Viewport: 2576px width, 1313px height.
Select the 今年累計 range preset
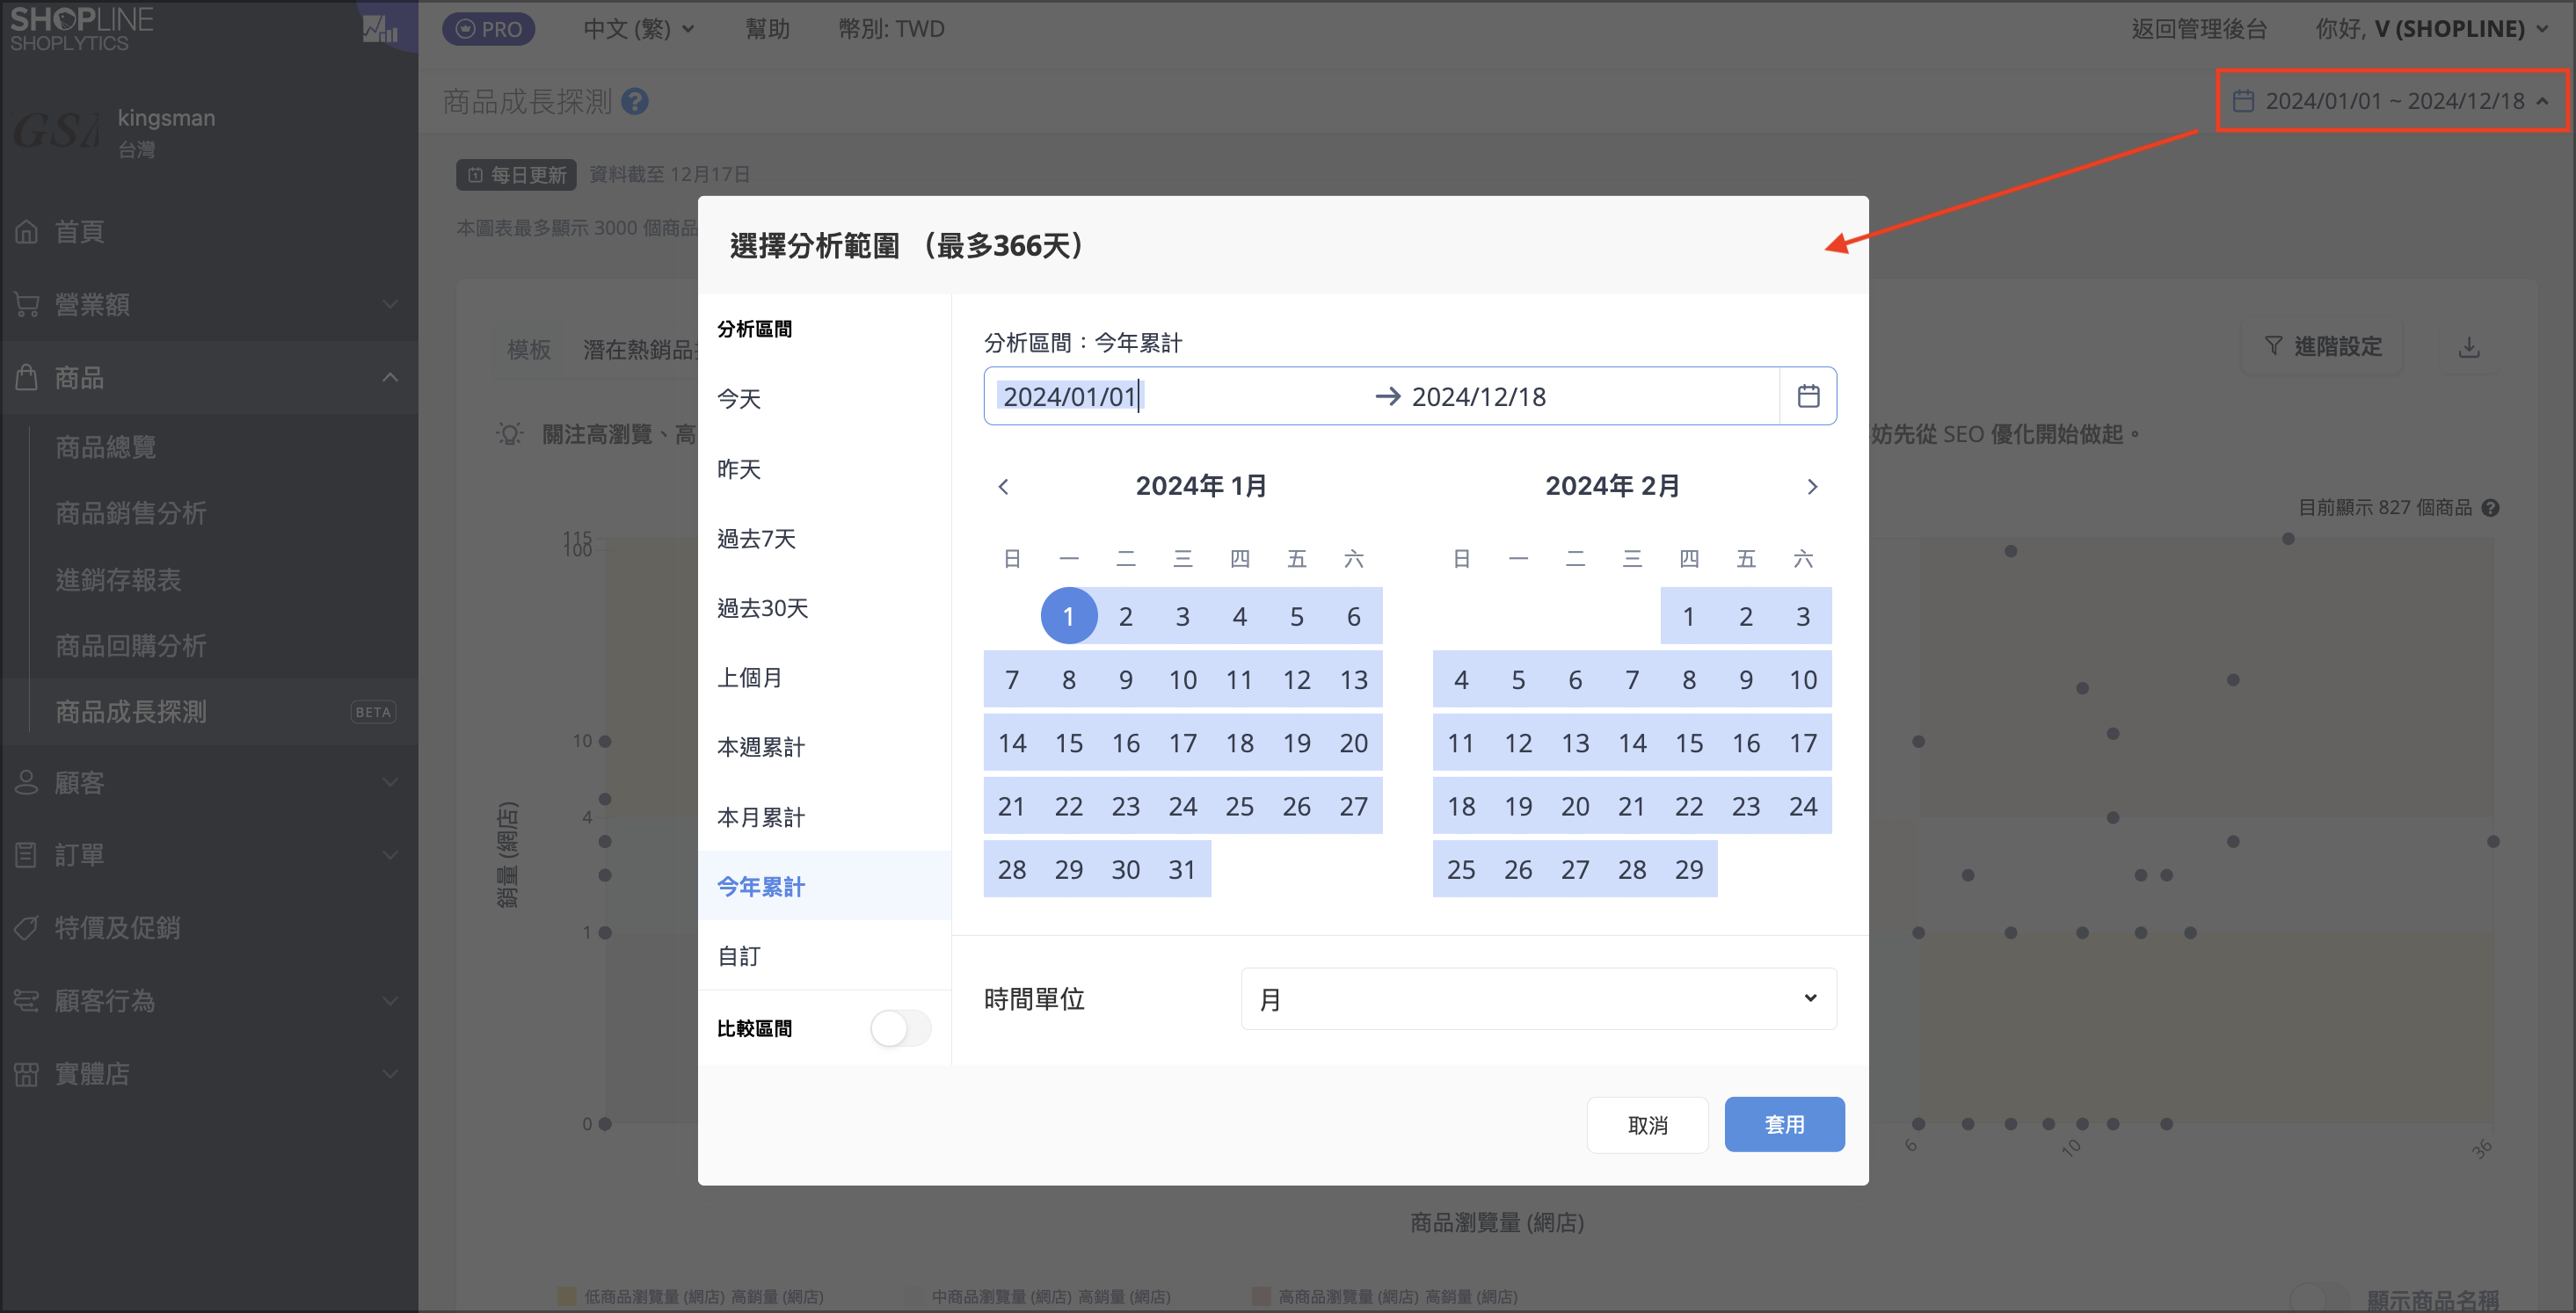pyautogui.click(x=824, y=886)
